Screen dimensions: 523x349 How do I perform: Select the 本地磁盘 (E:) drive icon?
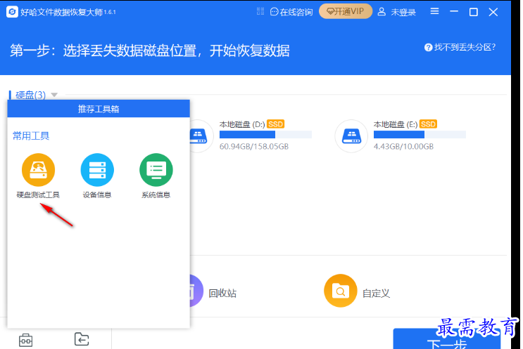pos(351,136)
